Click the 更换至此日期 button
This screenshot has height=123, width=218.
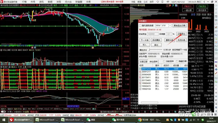click(180, 26)
